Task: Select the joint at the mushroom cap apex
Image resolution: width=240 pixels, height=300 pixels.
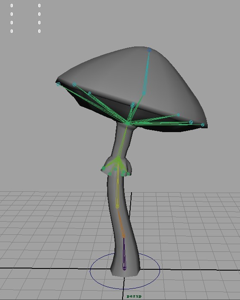Action: (149, 50)
